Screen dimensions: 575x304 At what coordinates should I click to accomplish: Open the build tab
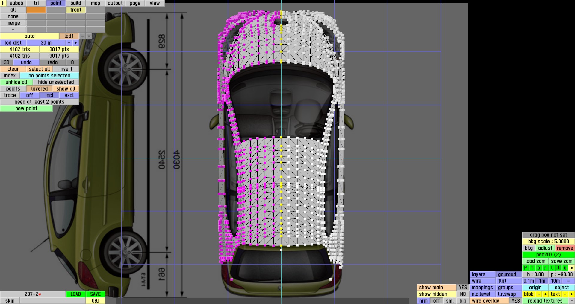point(76,3)
